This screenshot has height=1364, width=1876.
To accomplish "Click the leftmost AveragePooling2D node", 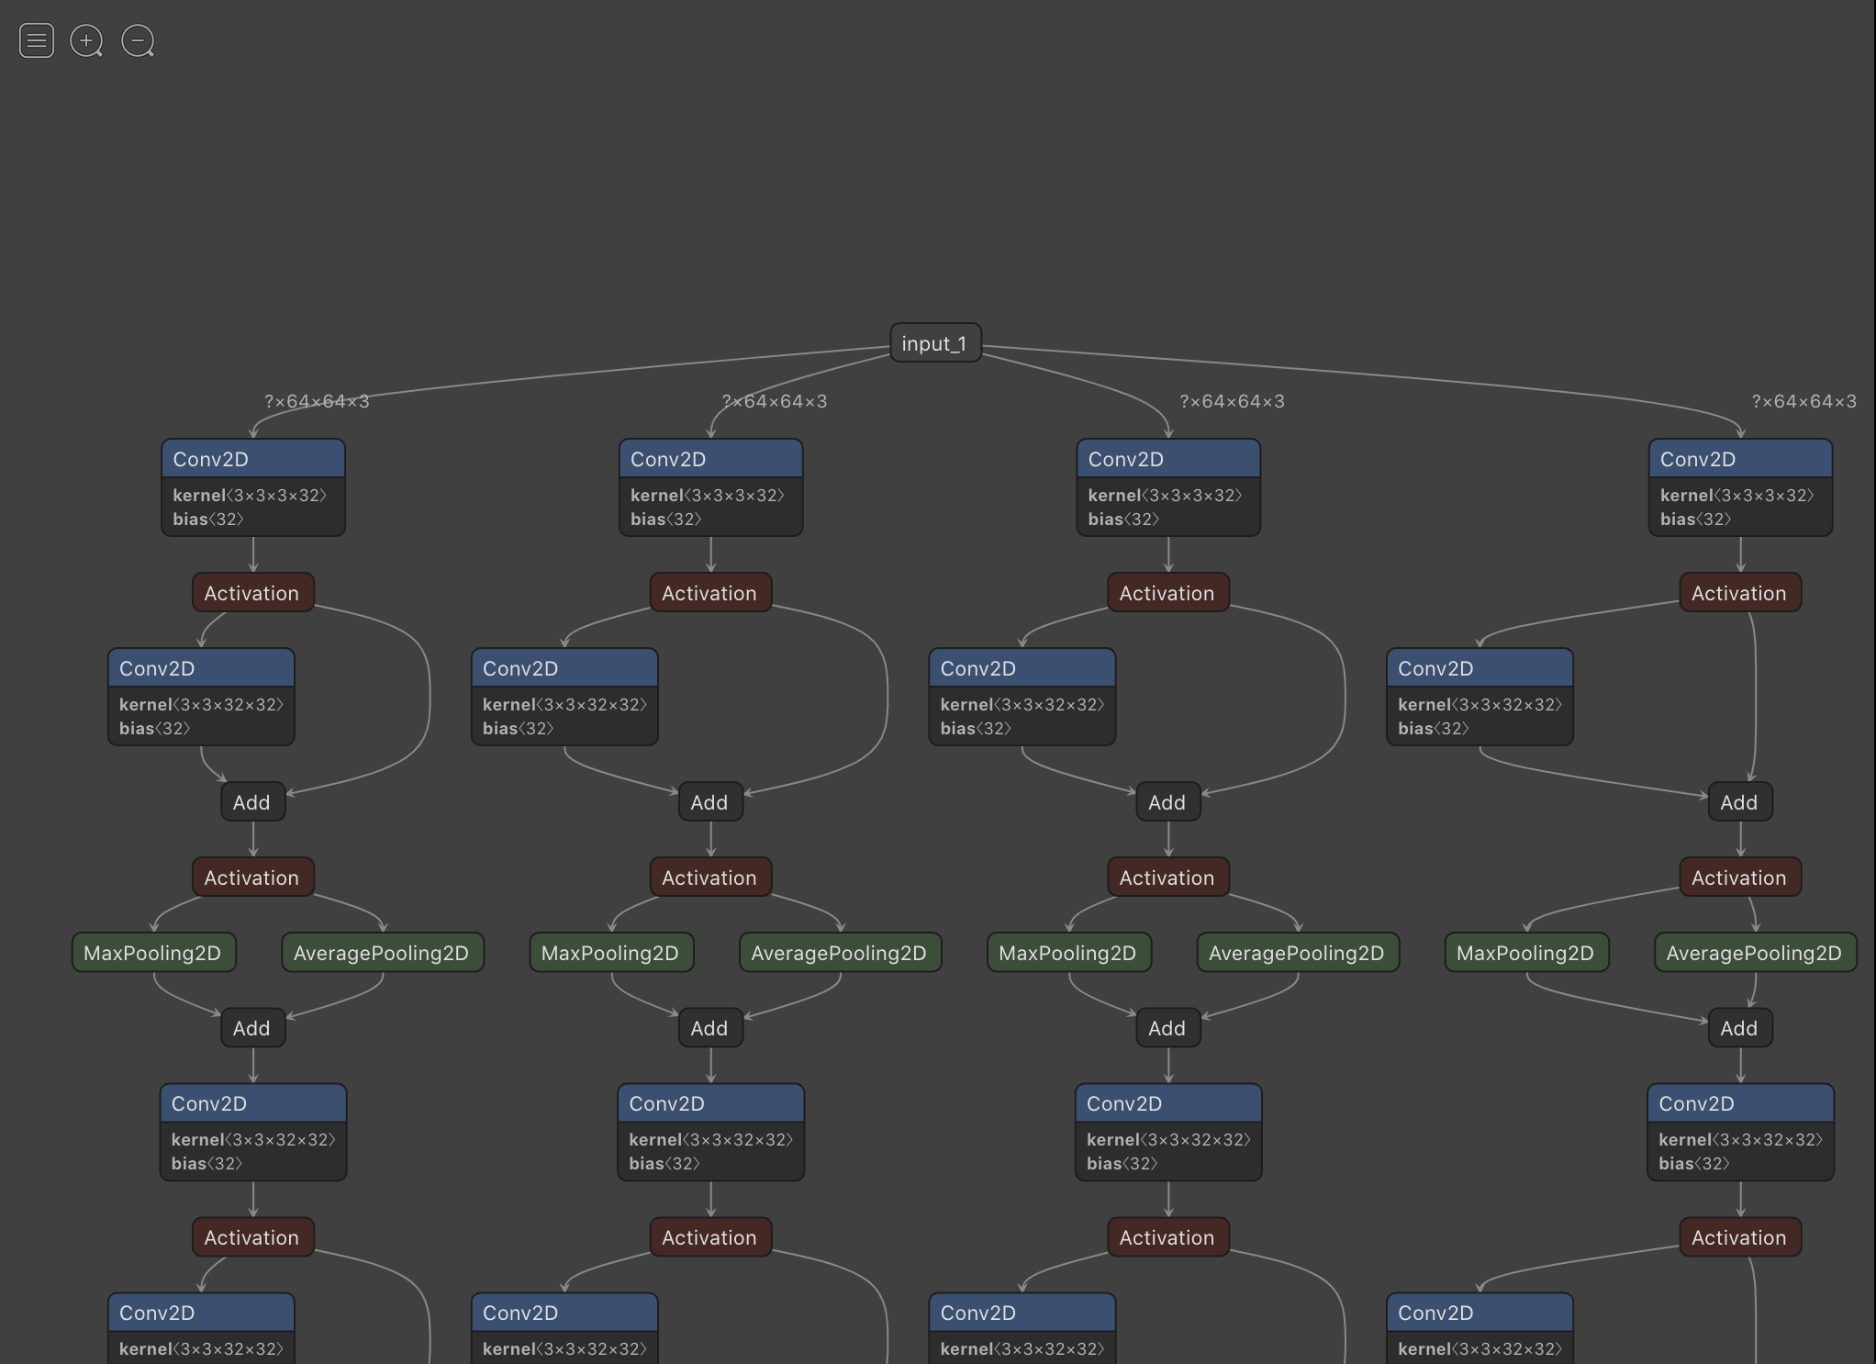I will (x=382, y=953).
